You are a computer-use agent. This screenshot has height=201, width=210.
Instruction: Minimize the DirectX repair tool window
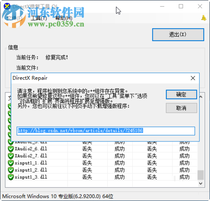pos(162,6)
